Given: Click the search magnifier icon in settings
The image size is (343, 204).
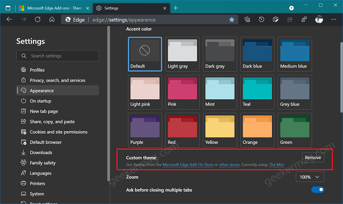Looking at the screenshot, I should [24, 56].
